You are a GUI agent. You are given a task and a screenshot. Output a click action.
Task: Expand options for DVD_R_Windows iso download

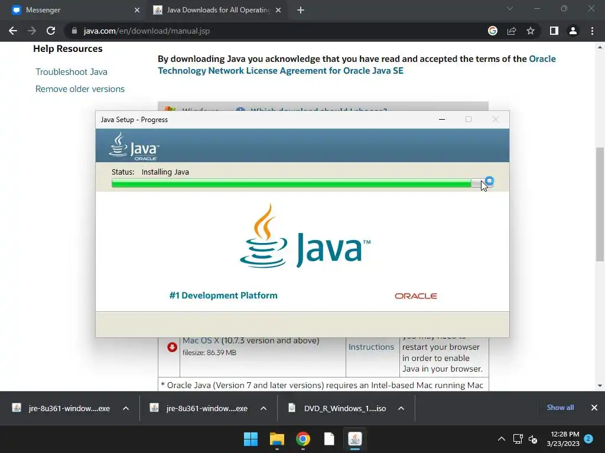(401, 408)
